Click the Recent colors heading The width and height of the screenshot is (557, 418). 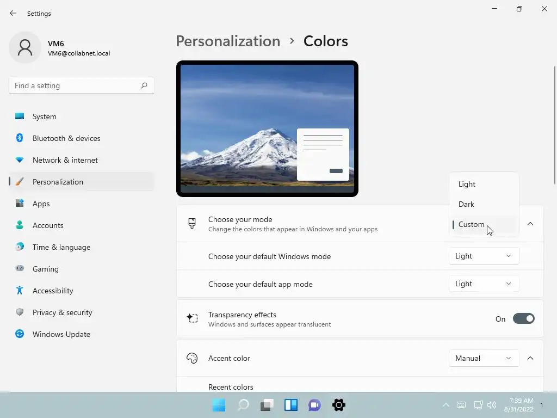coord(231,387)
